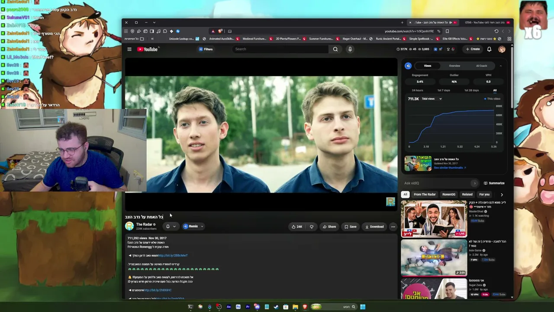554x312 pixels.
Task: Open The Radar channel avatar
Action: click(x=129, y=226)
